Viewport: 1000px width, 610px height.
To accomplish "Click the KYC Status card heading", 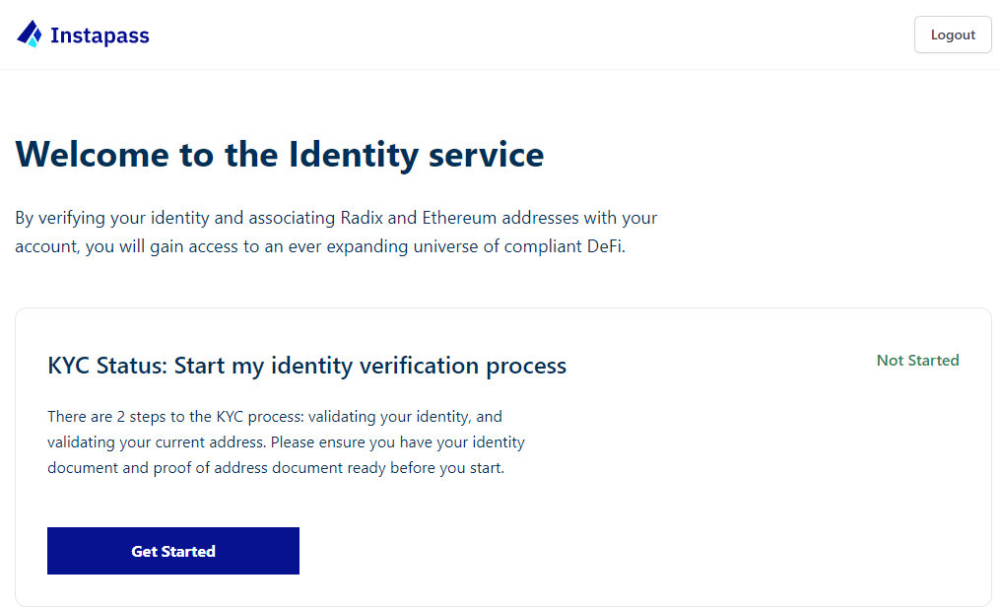I will pyautogui.click(x=306, y=366).
